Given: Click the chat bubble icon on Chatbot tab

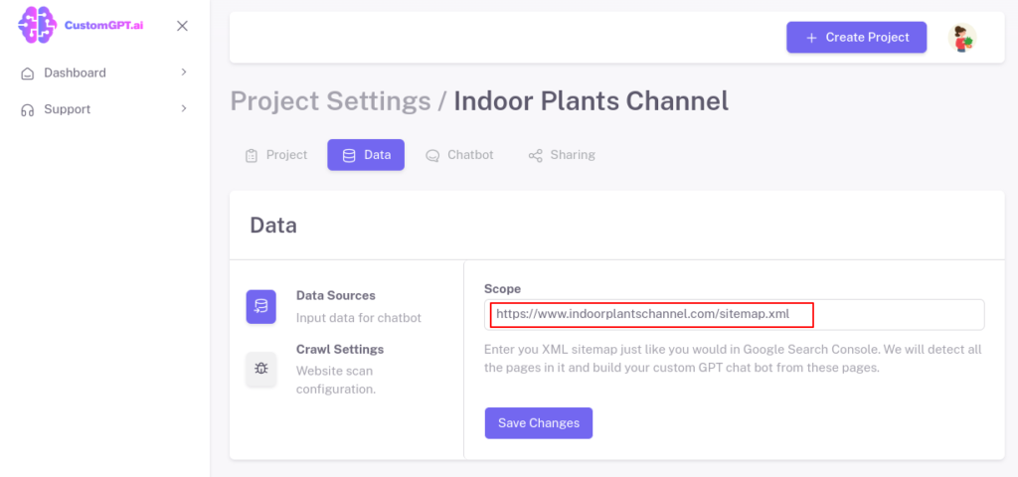Looking at the screenshot, I should (432, 156).
